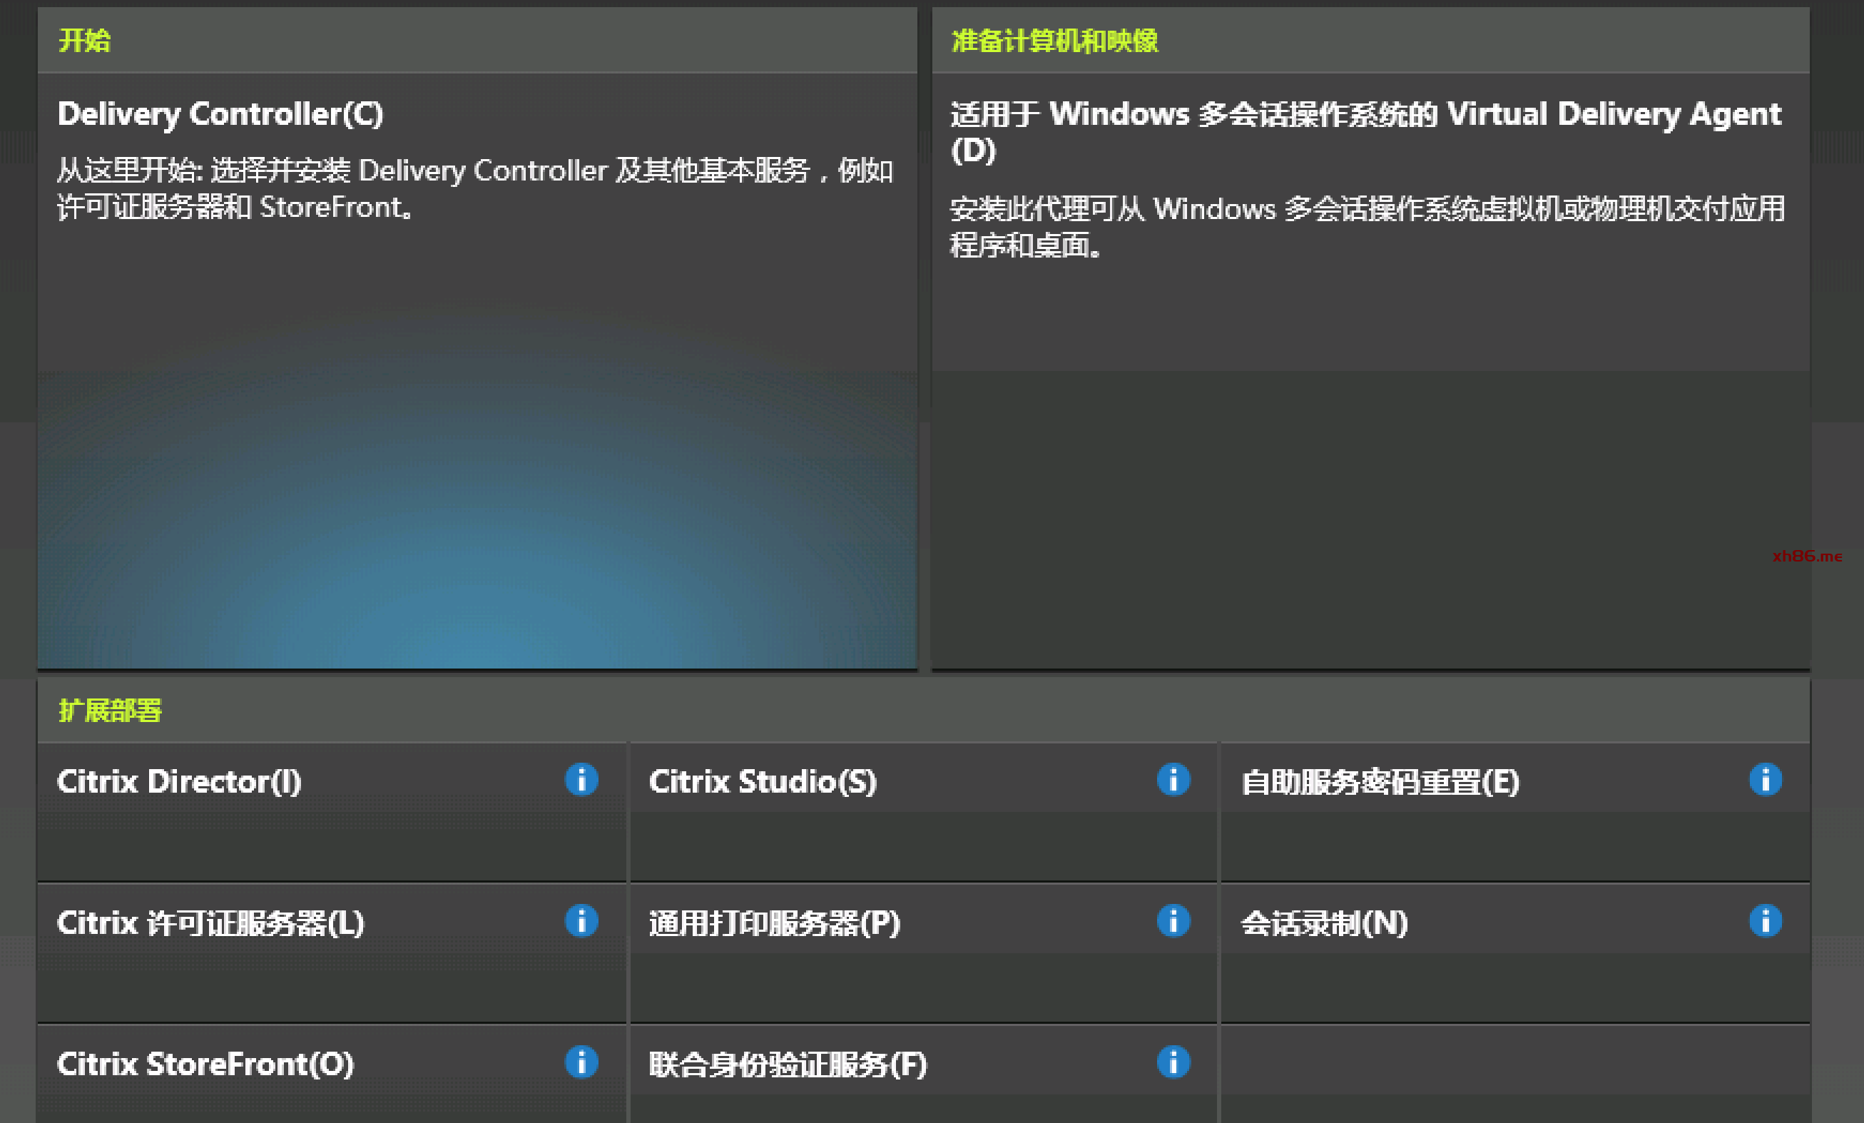Open info icon for Citrix StoreFront

pos(581,1062)
